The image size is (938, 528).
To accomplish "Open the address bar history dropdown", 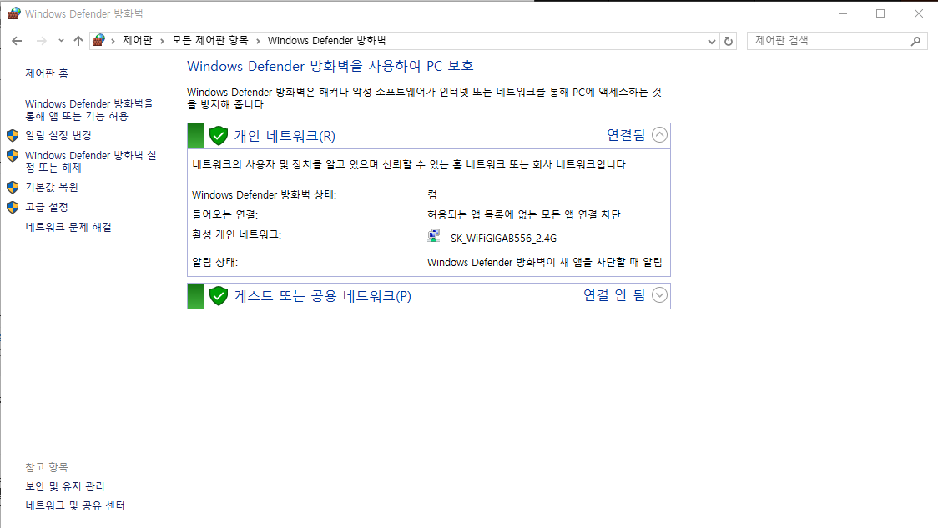I will [711, 40].
